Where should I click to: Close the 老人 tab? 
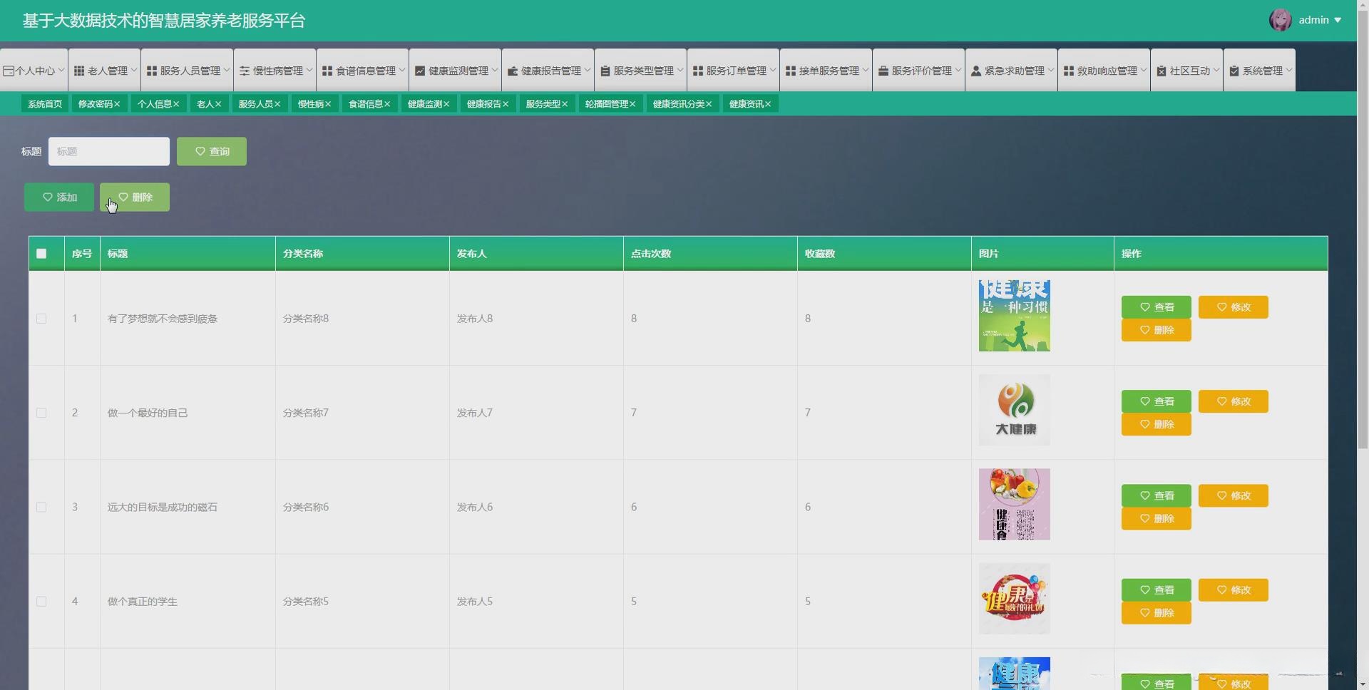coord(218,104)
